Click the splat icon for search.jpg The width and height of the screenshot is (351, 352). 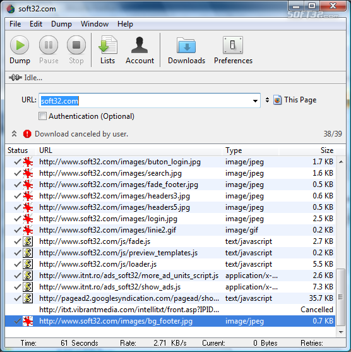(28, 173)
